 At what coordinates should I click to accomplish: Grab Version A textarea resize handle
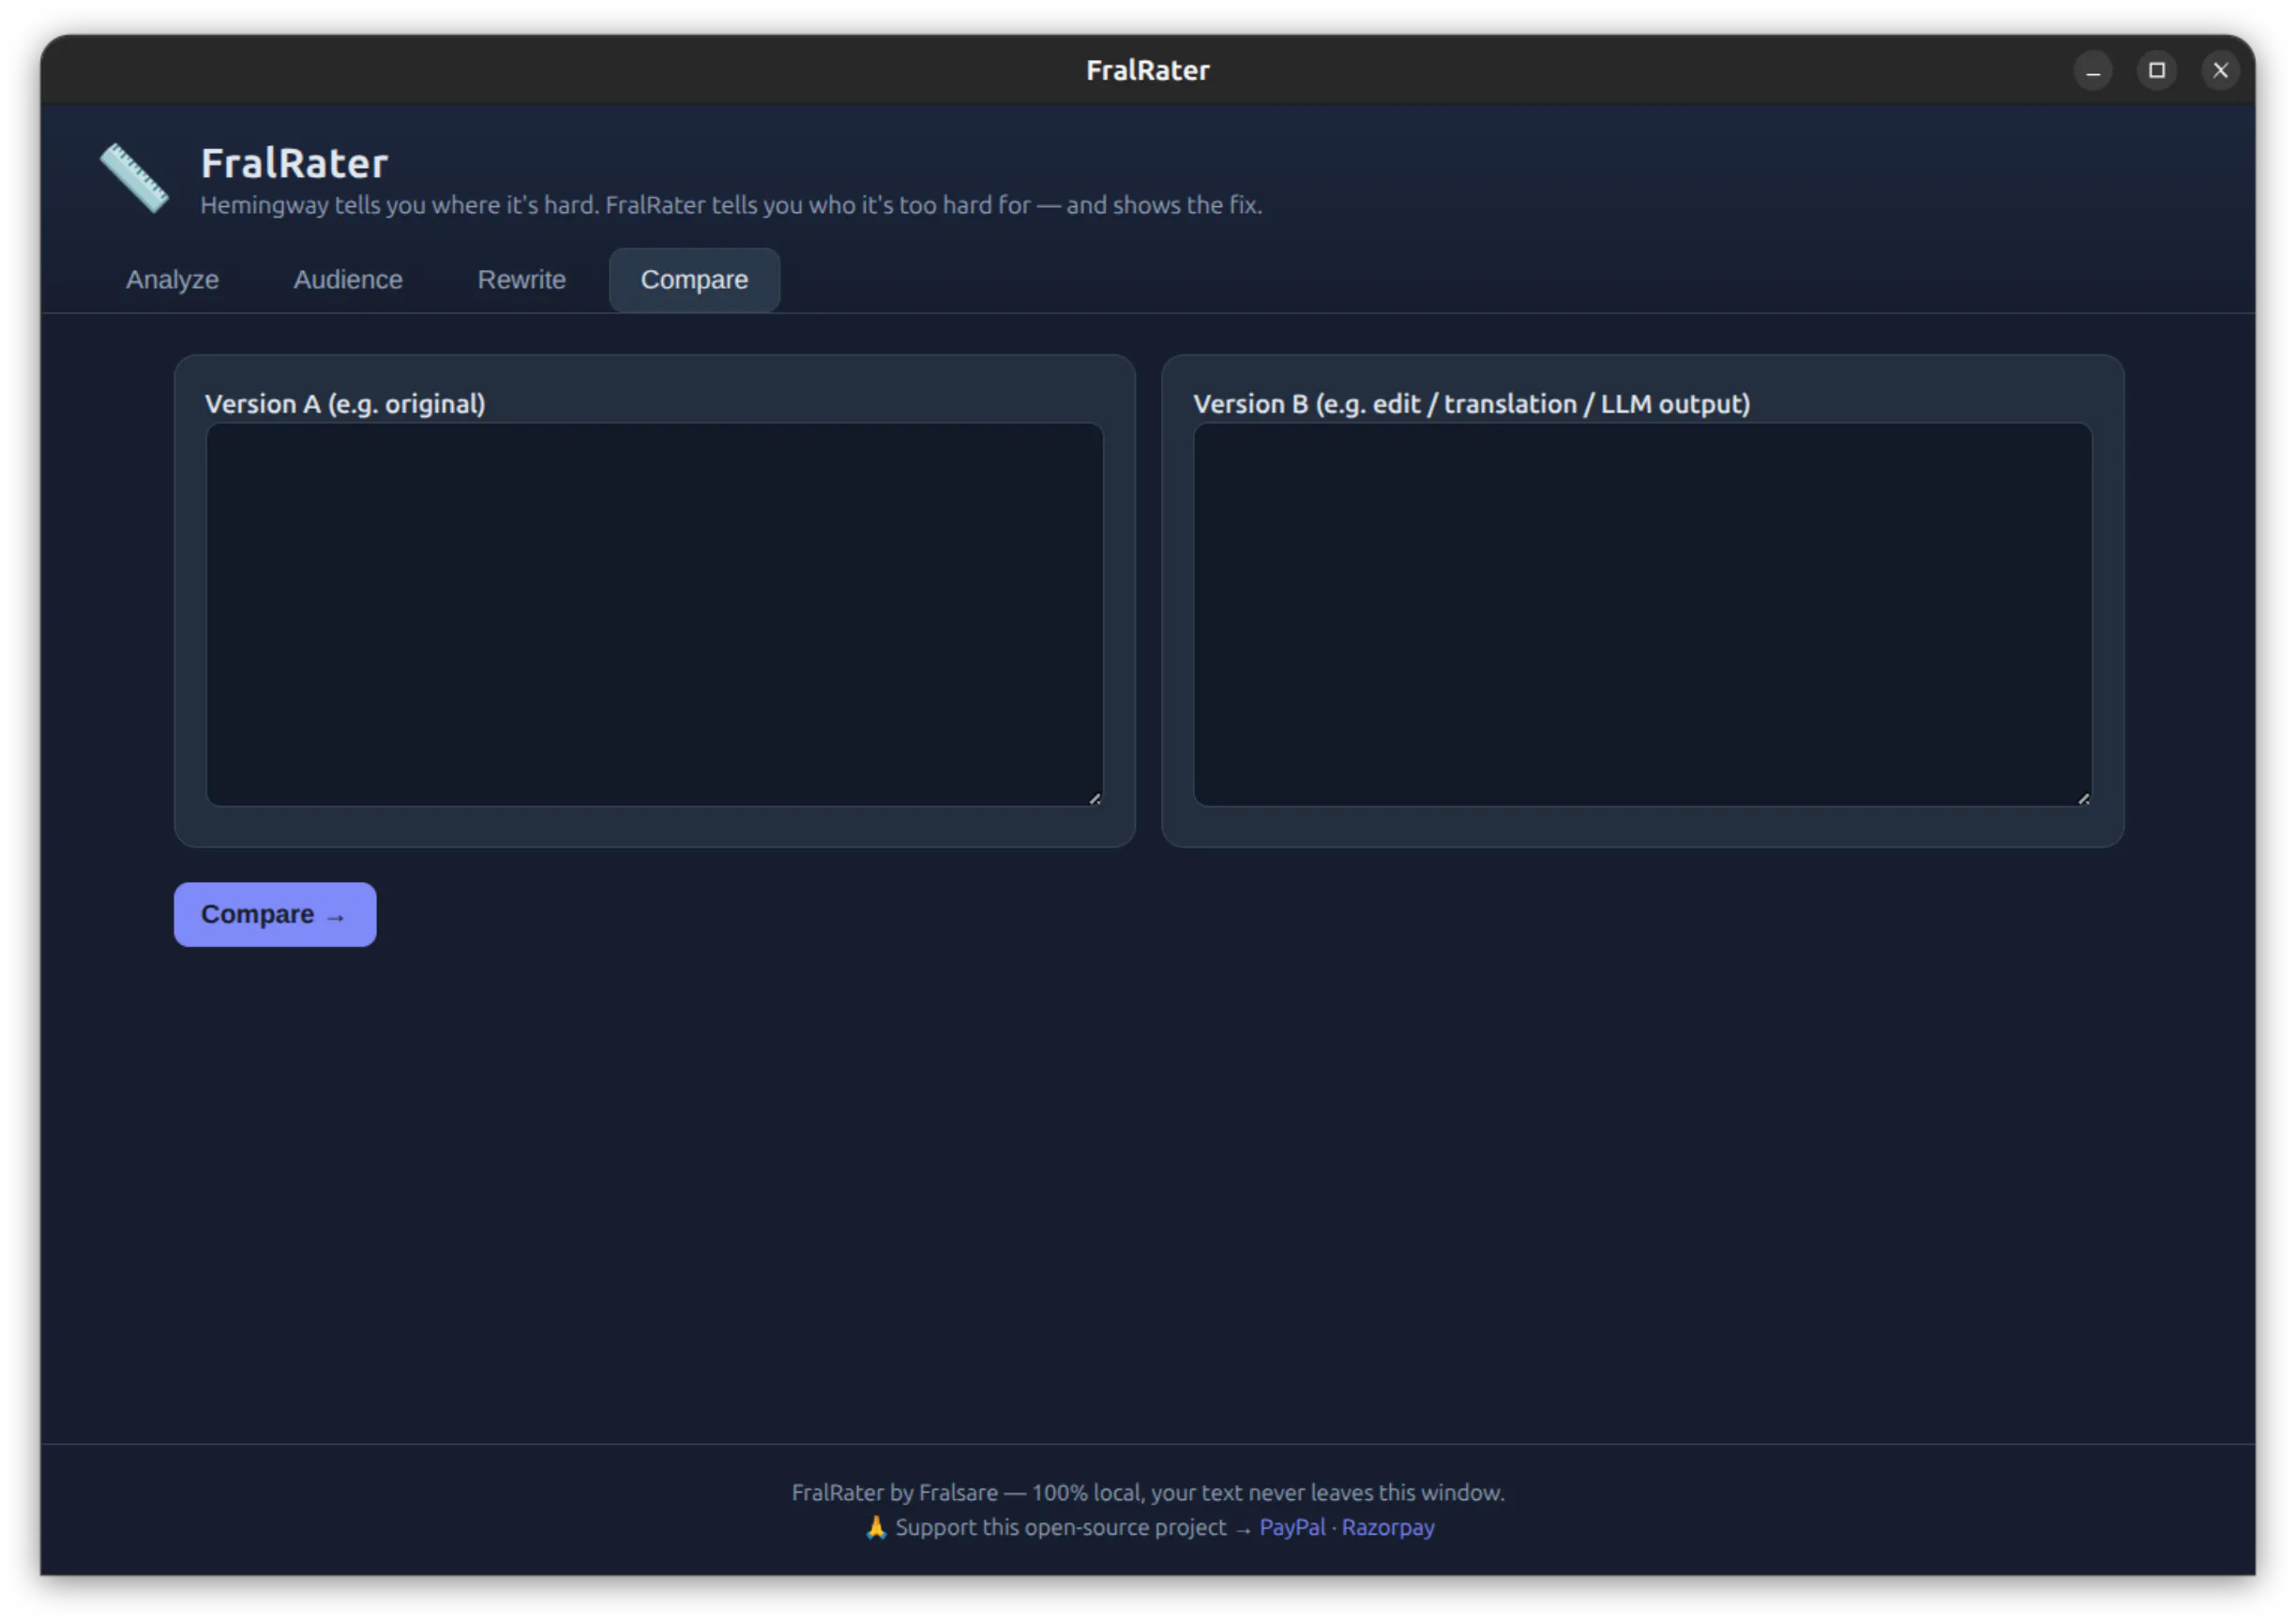click(1095, 798)
